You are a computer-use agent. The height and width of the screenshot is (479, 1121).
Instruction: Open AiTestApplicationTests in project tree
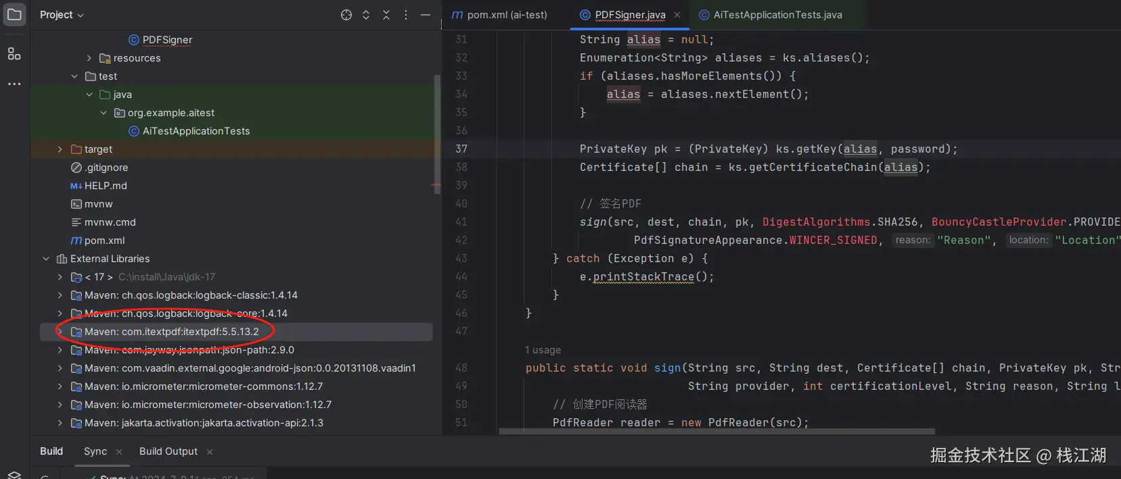click(x=196, y=131)
